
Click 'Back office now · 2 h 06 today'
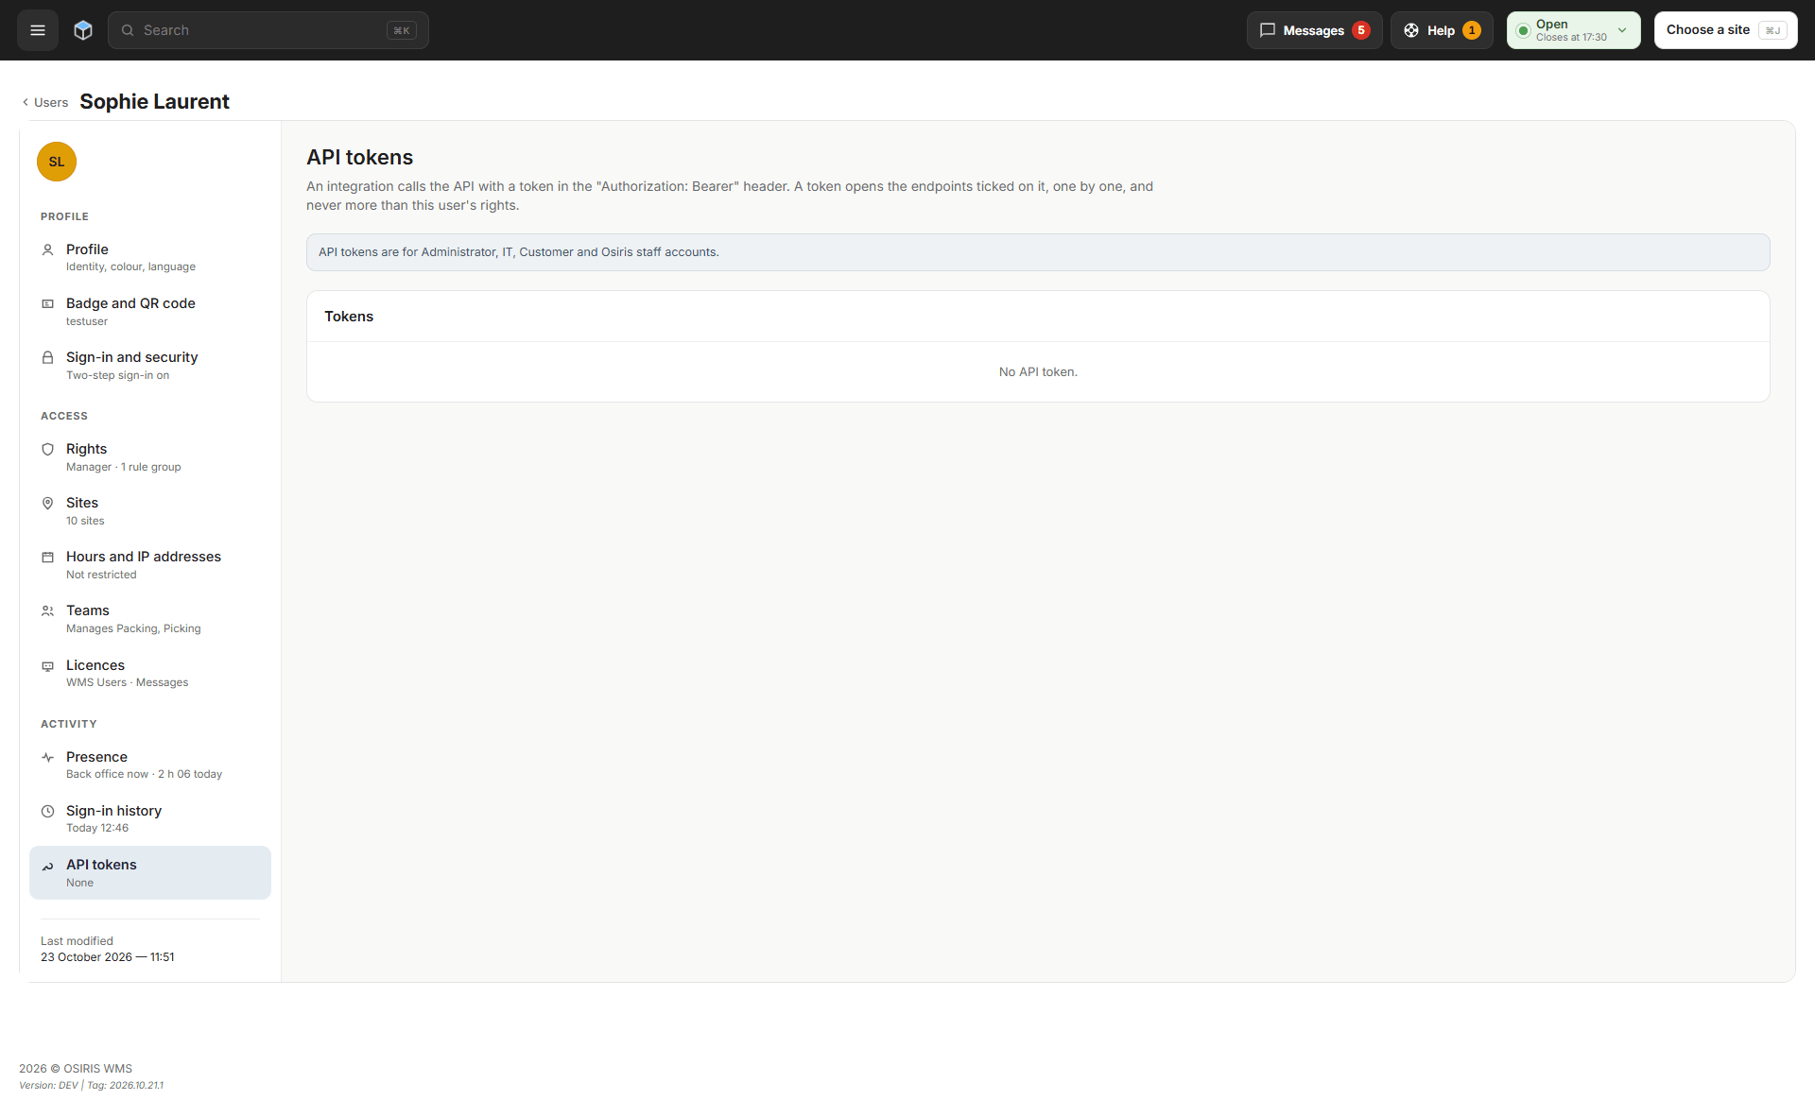pyautogui.click(x=144, y=774)
